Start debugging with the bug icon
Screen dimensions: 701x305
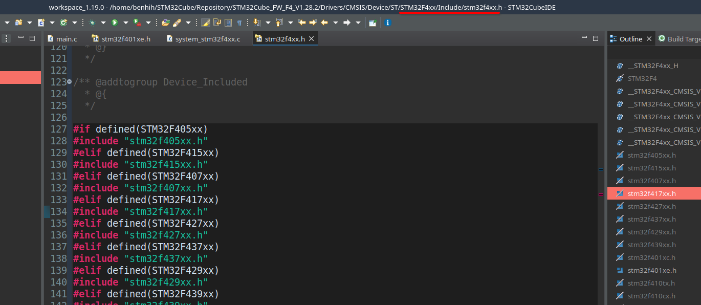click(x=92, y=23)
